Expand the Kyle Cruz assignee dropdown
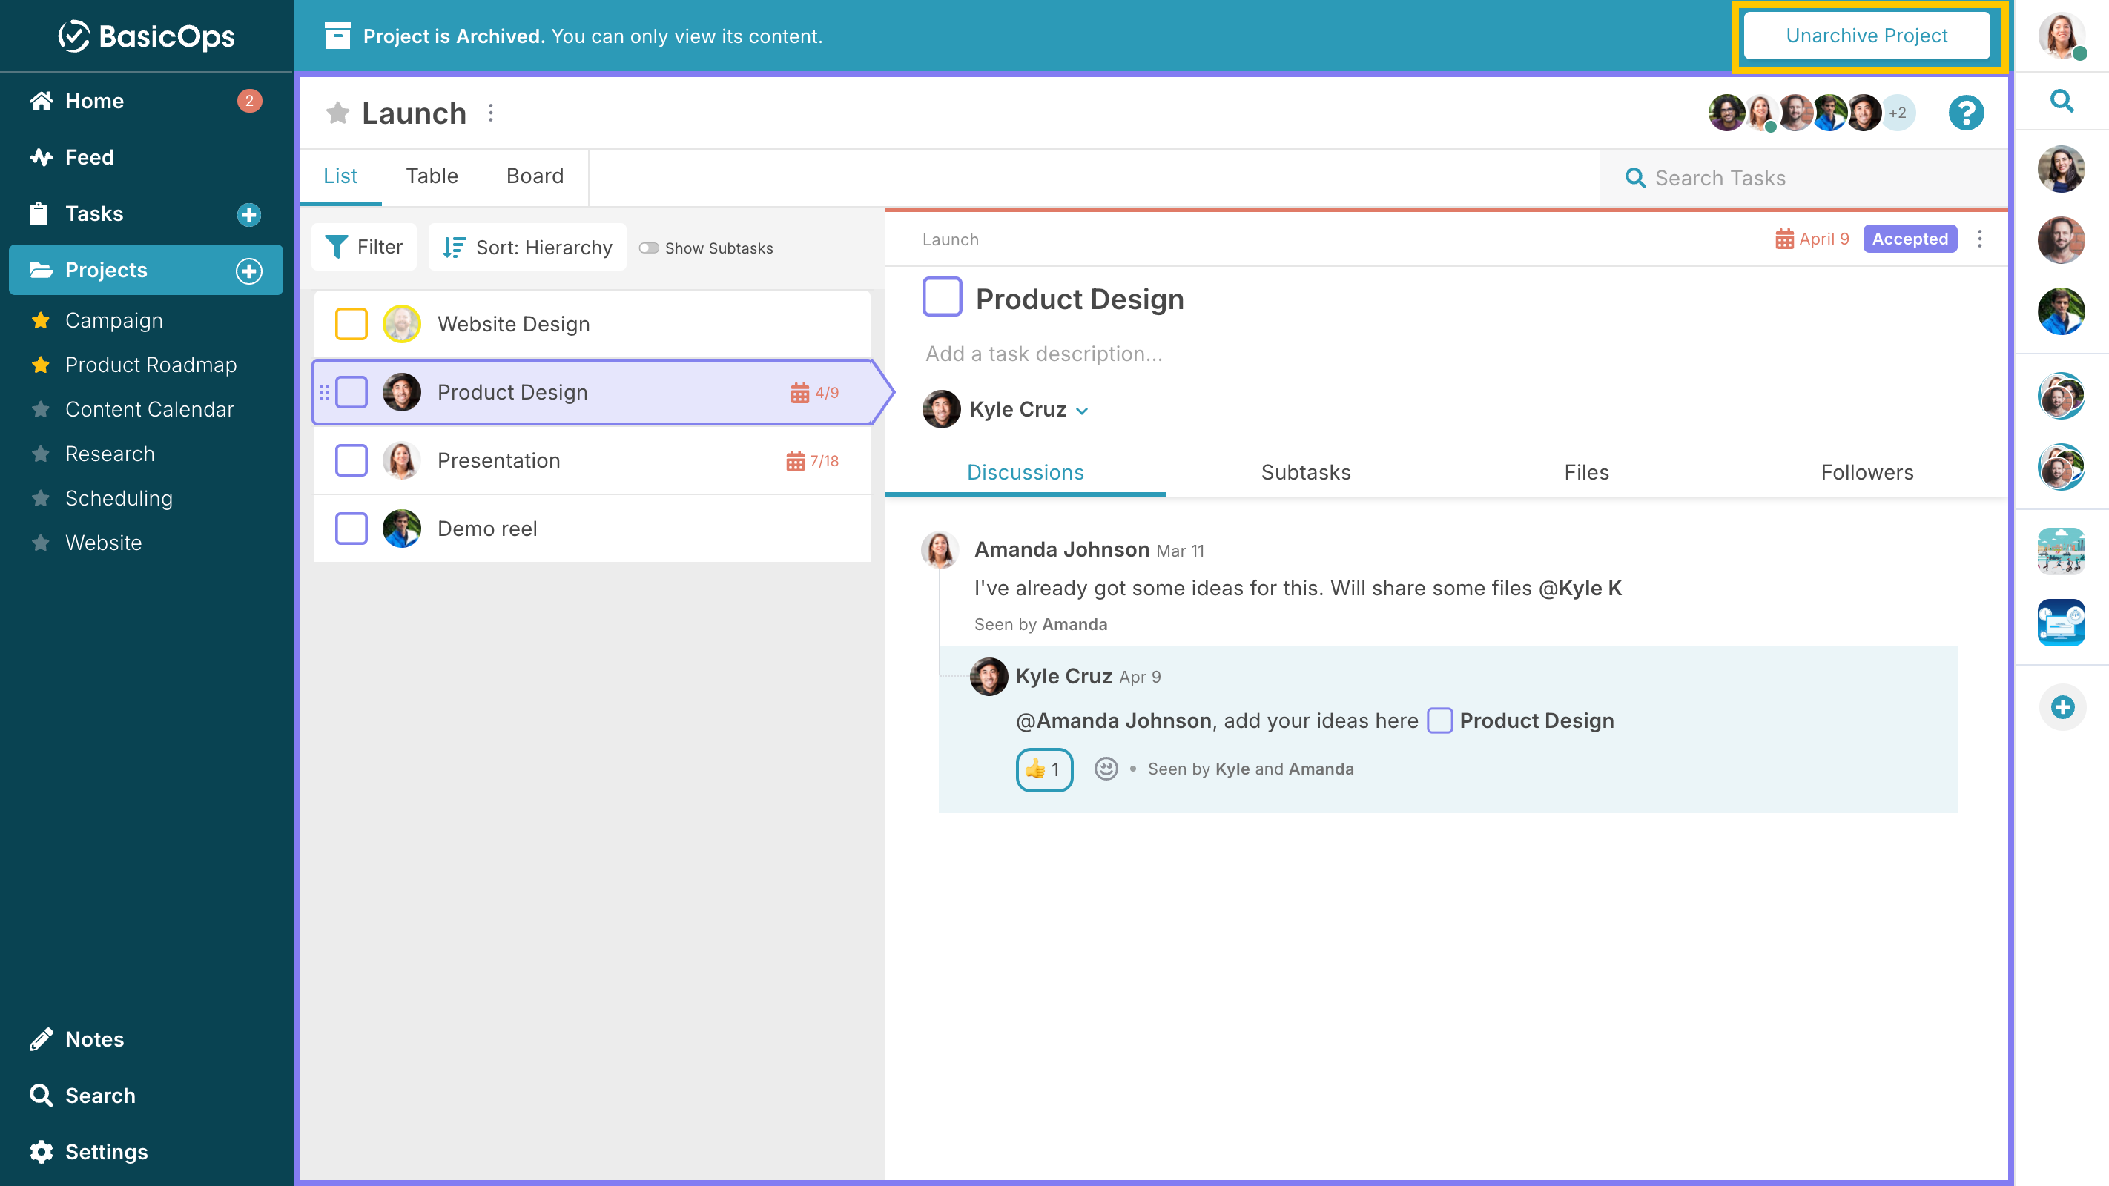The height and width of the screenshot is (1186, 2109). tap(1081, 411)
